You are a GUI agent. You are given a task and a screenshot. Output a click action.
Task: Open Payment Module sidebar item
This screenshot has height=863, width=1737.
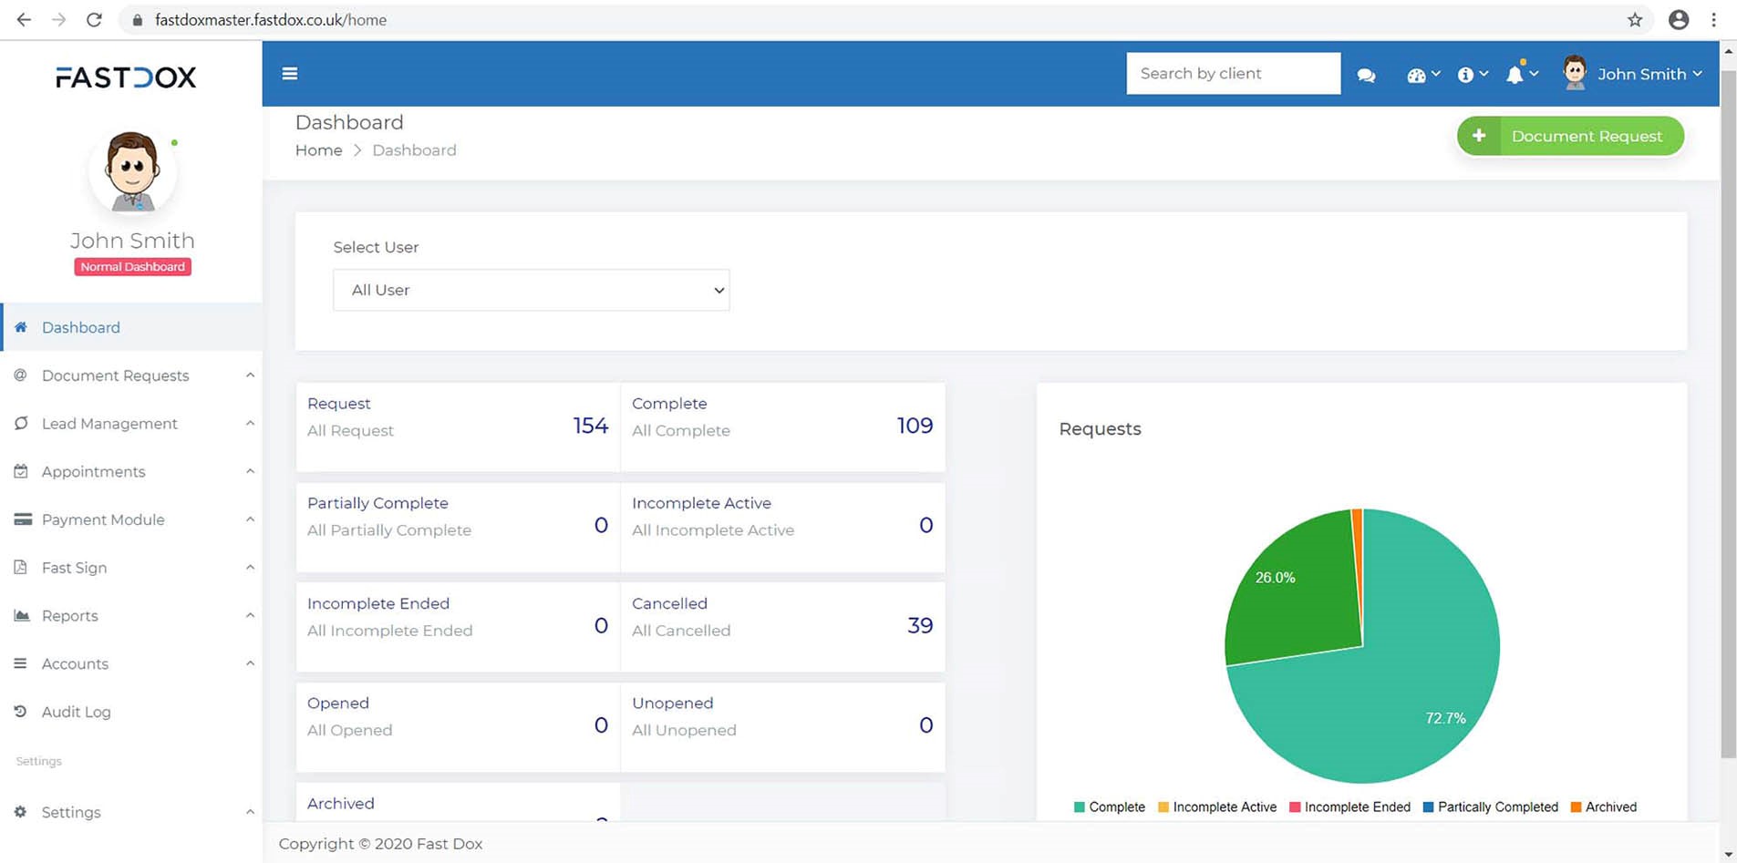coord(103,519)
